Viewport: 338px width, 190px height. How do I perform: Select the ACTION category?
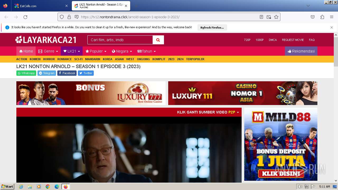(x=22, y=59)
